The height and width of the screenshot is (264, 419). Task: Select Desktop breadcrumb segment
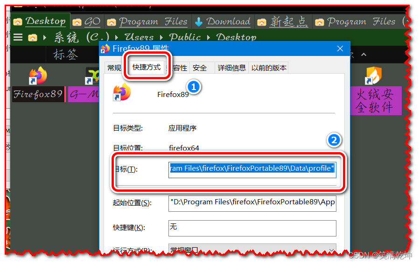click(236, 37)
